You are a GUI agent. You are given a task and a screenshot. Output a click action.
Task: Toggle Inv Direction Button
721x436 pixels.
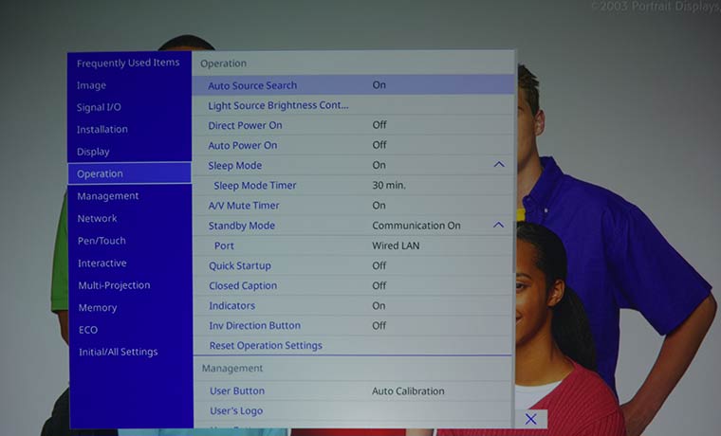353,326
